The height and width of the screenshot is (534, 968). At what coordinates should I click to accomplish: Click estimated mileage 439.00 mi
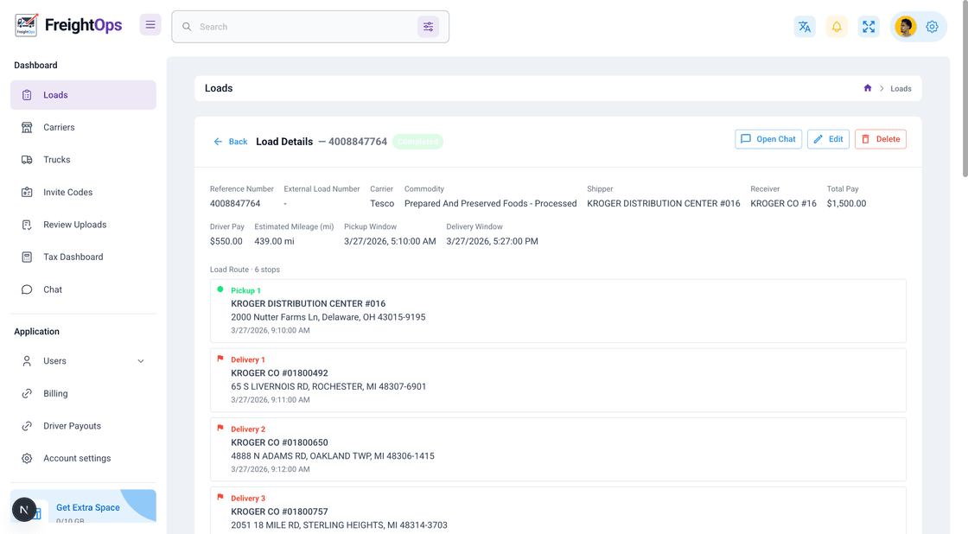pos(274,241)
